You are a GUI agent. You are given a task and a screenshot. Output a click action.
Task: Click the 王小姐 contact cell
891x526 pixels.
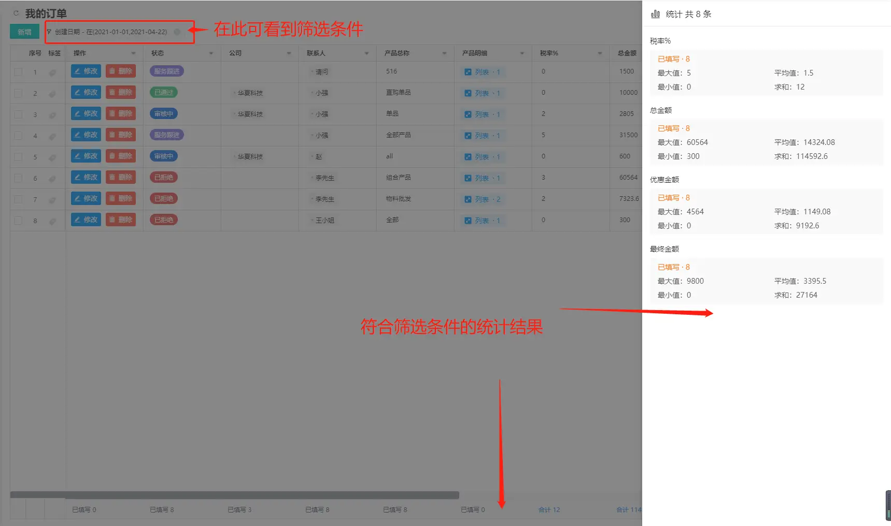click(324, 221)
